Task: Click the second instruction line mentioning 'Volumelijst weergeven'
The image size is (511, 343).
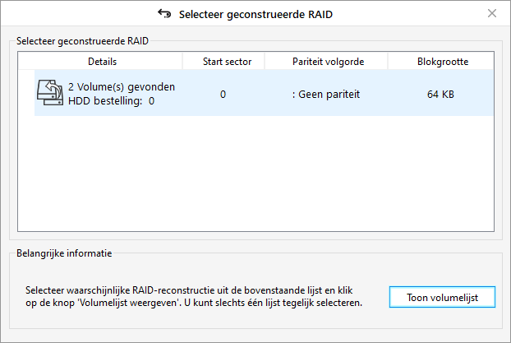Action: click(194, 303)
